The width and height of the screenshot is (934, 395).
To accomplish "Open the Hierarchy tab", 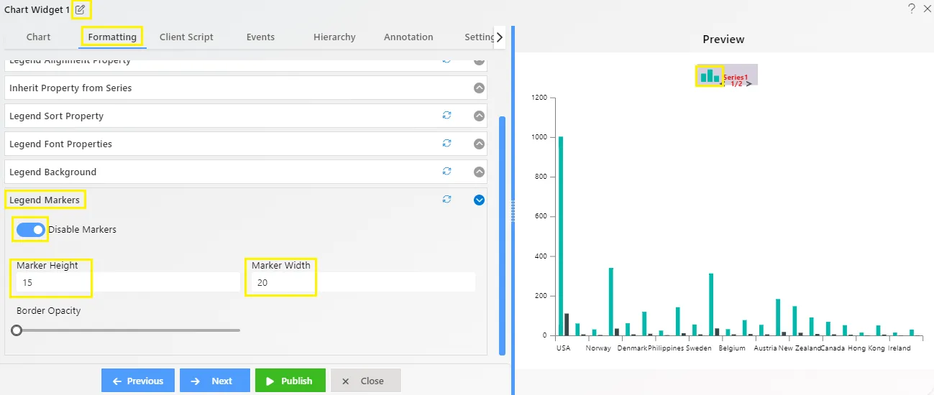I will pyautogui.click(x=334, y=37).
